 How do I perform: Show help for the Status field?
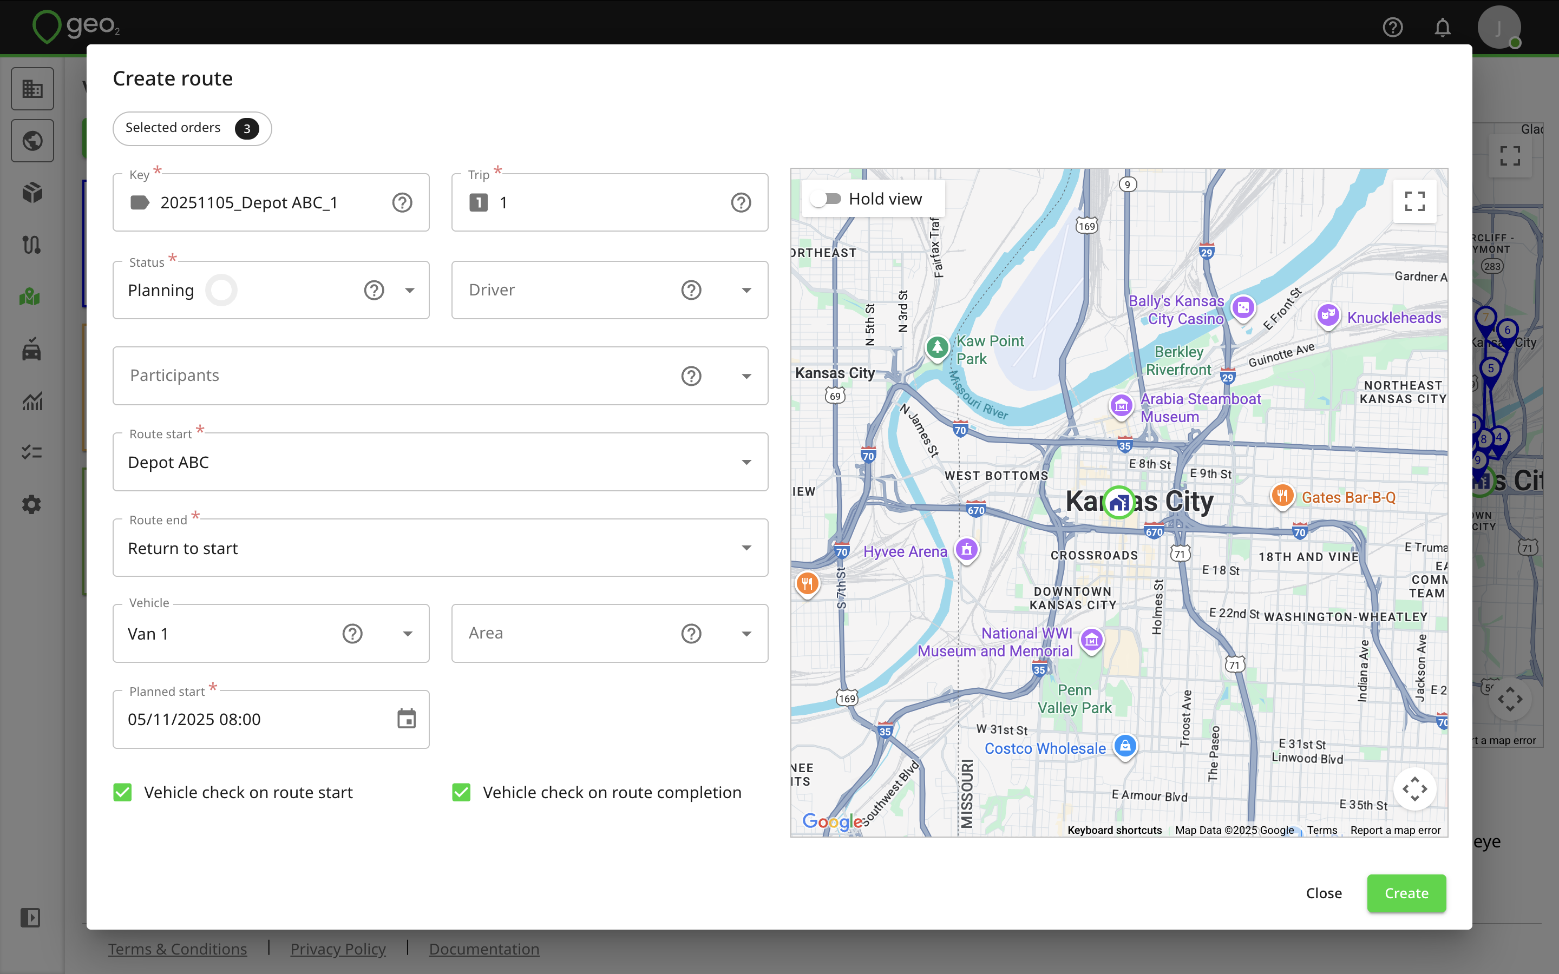pyautogui.click(x=374, y=291)
